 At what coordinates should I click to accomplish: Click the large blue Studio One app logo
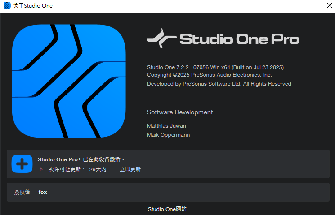(x=69, y=81)
